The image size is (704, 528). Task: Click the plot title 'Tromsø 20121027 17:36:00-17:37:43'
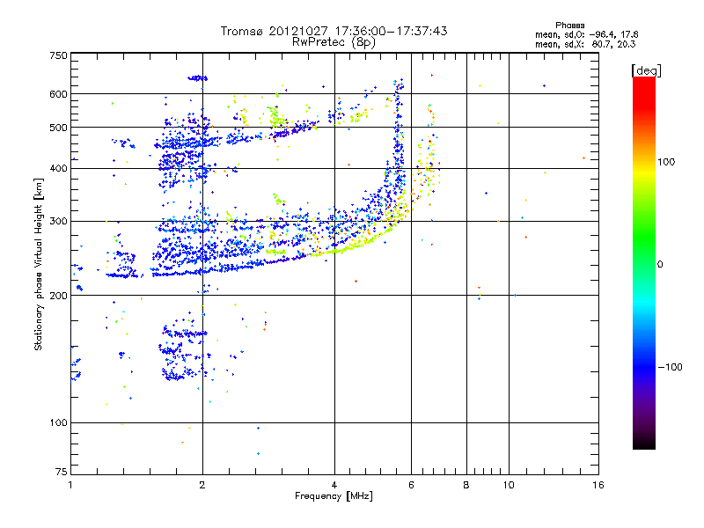coord(334,31)
